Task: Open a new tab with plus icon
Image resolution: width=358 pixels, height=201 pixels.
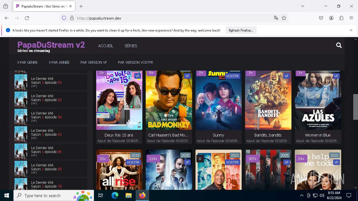Action: (81, 6)
